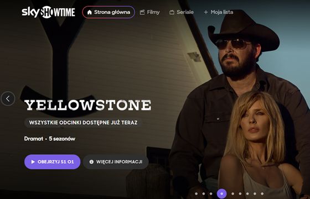
Task: Select the second carousel dot
Action: coord(204,193)
